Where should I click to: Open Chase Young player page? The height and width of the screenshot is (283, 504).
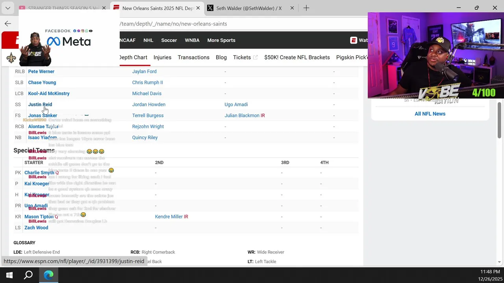click(42, 83)
